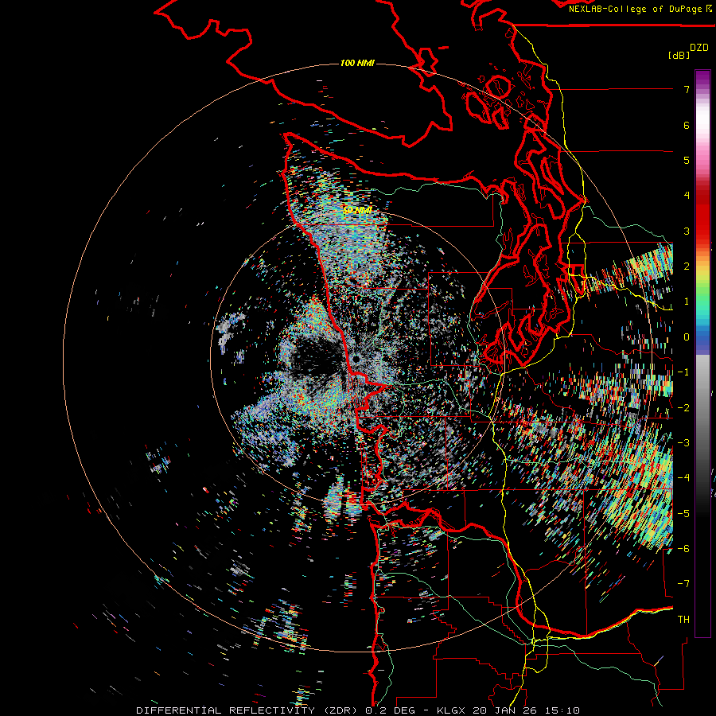Click the 0.2 DEG elevation text
This screenshot has height=716, width=716.
[390, 710]
